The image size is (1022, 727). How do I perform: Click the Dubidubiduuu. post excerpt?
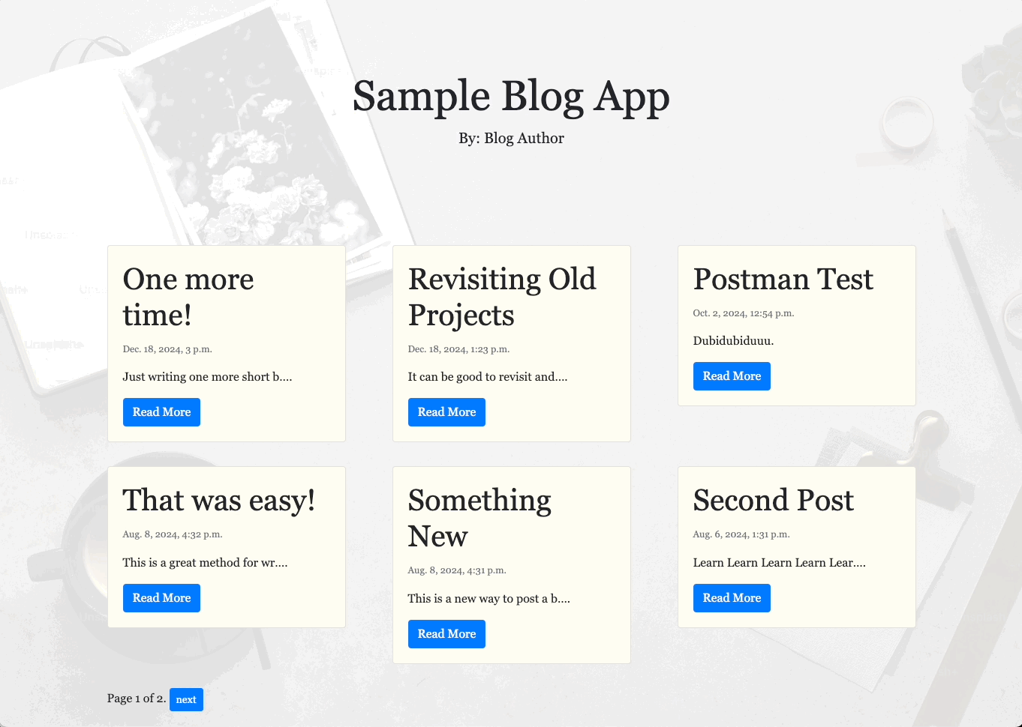[733, 340]
